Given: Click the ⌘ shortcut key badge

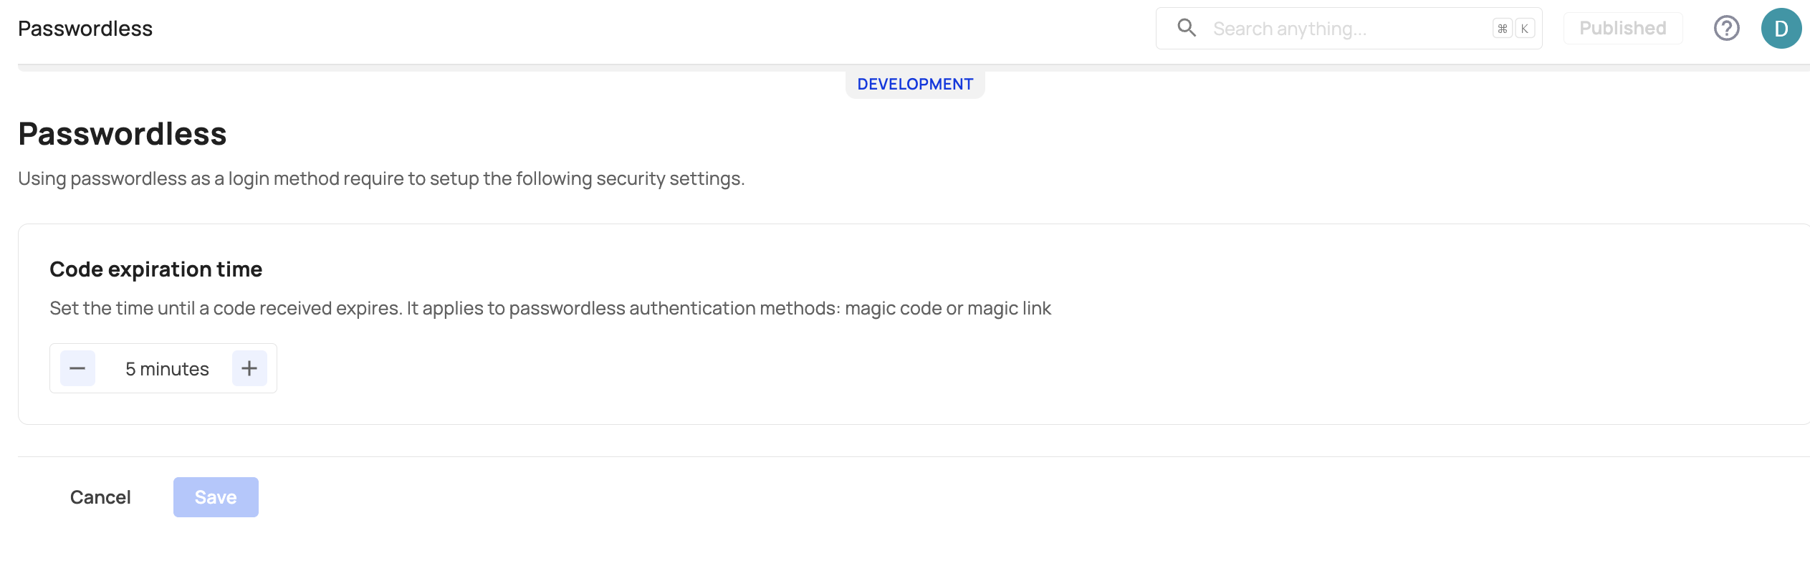Looking at the screenshot, I should 1502,29.
